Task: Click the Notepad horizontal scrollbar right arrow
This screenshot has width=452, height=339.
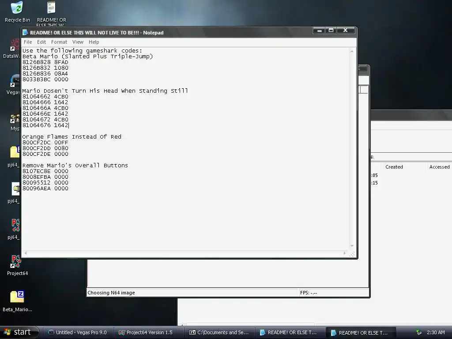Action: click(344, 253)
